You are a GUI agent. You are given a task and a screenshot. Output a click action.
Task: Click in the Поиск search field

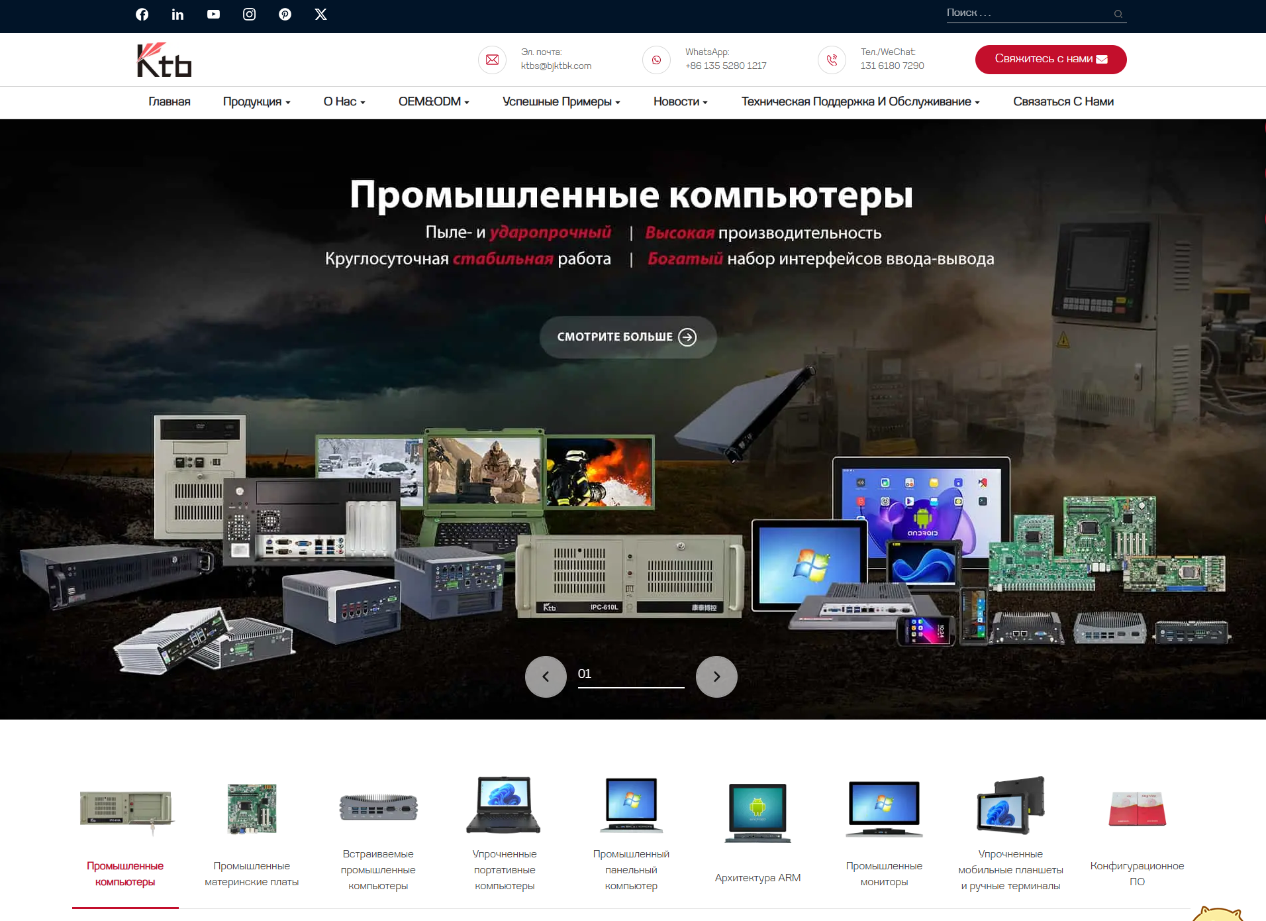[1026, 13]
